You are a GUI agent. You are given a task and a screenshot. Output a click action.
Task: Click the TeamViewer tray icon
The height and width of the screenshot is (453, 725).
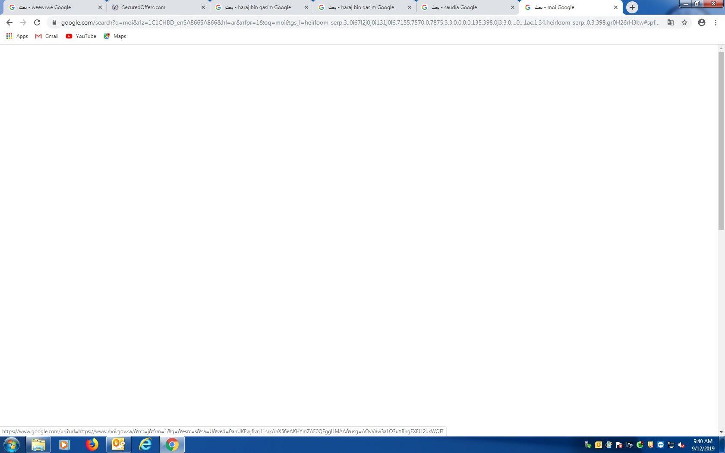coord(661,445)
